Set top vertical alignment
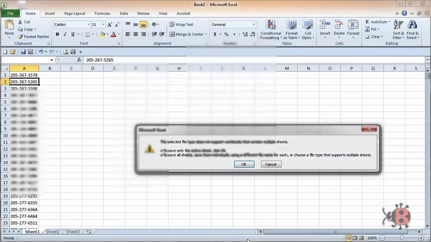 pos(128,25)
